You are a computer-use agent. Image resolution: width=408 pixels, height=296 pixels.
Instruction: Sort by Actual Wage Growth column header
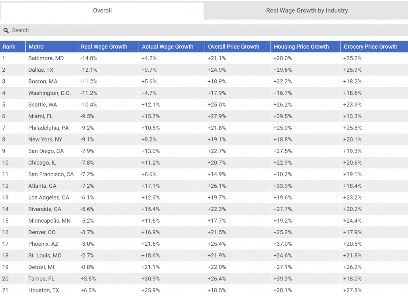[167, 47]
